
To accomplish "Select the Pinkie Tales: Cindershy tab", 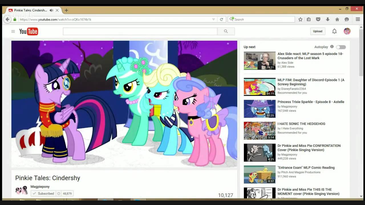I will tap(30, 10).
